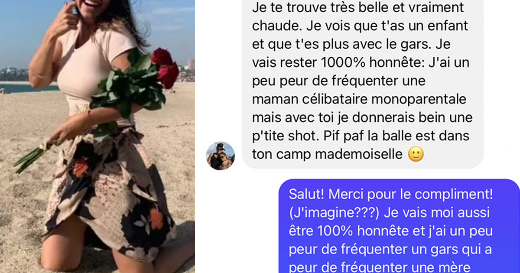520x273 pixels.
Task: Click "être 100% honnête" in the blue bubble
Action: tap(348, 231)
